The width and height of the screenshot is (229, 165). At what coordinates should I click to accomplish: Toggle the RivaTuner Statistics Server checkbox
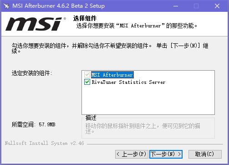coord(87,82)
